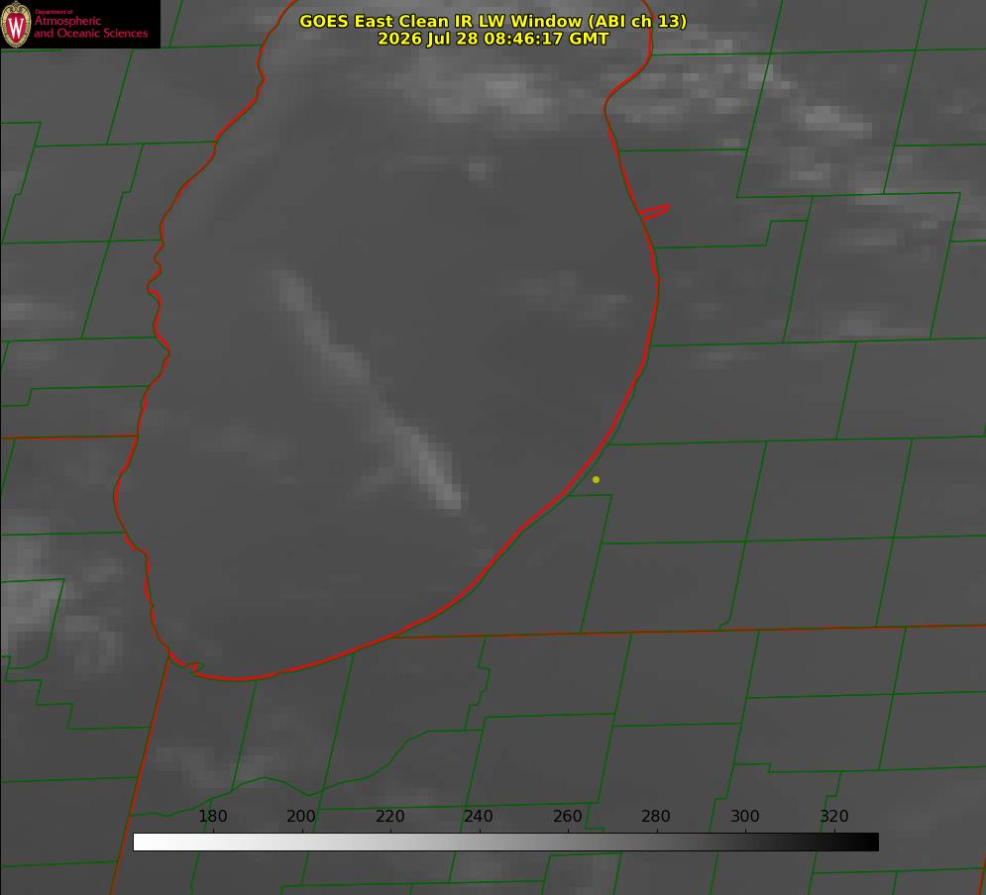Screen dimensions: 986x895
Task: Click the 280 tick label on the scale
Action: click(x=656, y=816)
